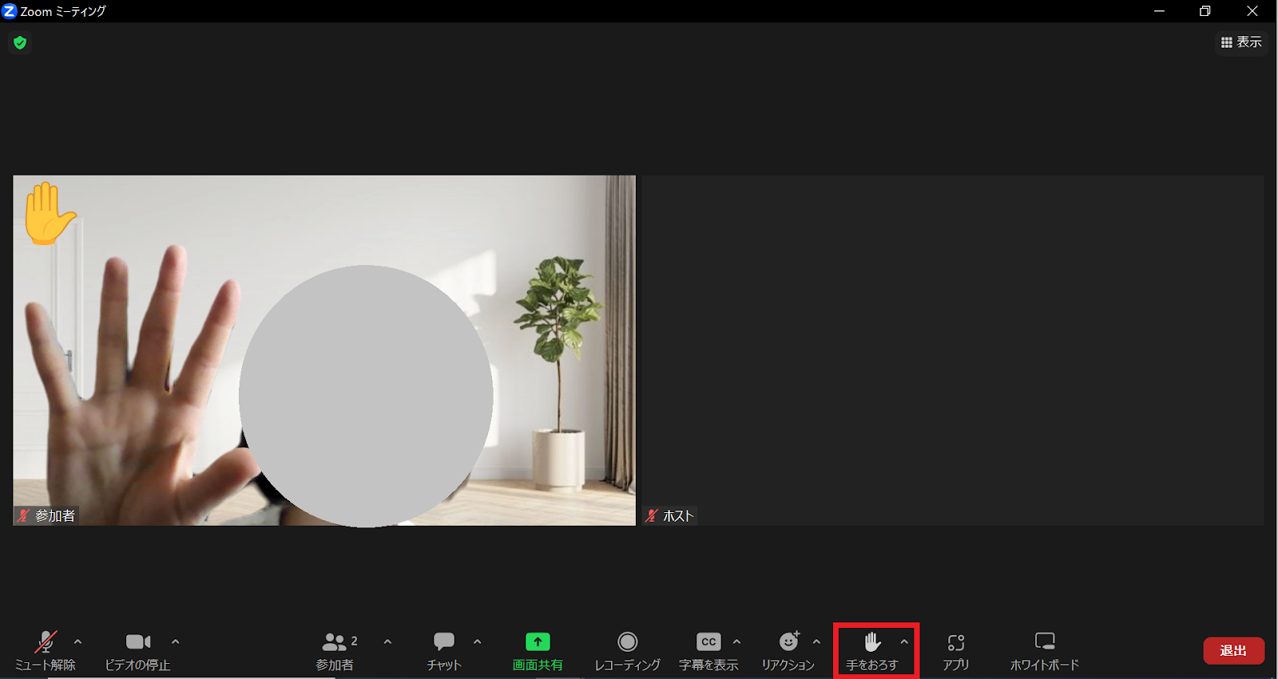
Task: Restore down the Zoom window
Action: pyautogui.click(x=1205, y=11)
